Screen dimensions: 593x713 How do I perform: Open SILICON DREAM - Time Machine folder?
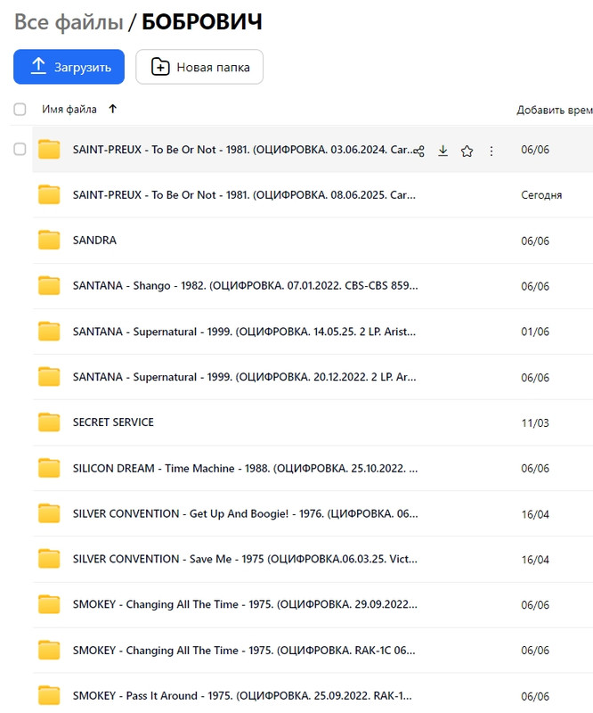tap(246, 469)
